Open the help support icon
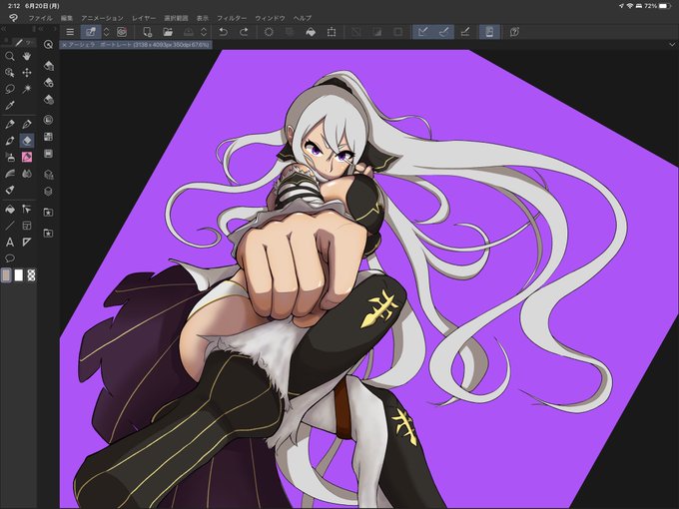679x509 pixels. 514,32
